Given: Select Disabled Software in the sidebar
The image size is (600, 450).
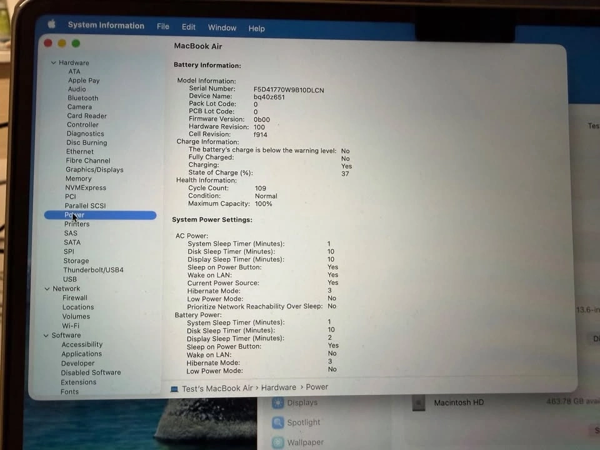Looking at the screenshot, I should pos(91,372).
